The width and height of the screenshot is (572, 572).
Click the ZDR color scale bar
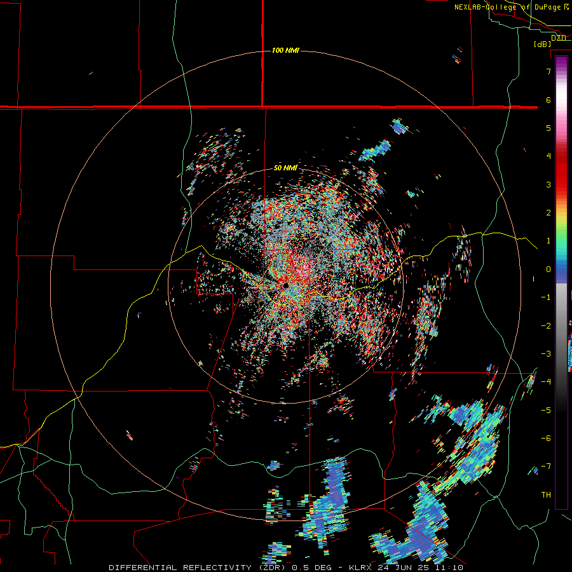tap(561, 282)
